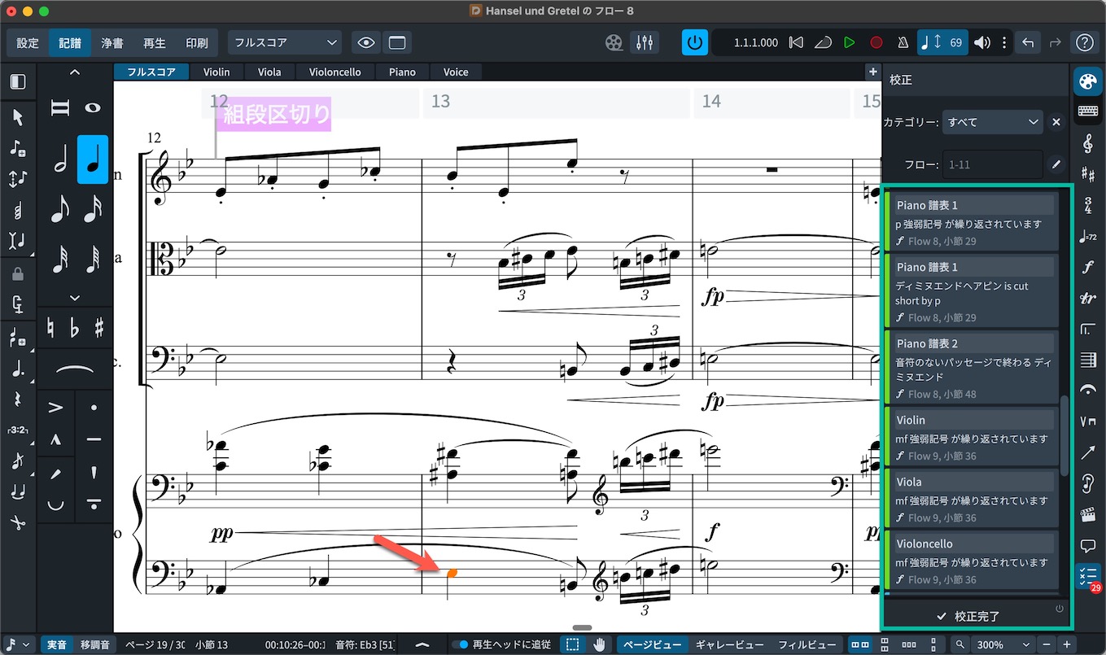The image size is (1106, 655).
Task: Apply the natural accidental
Action: tap(50, 328)
